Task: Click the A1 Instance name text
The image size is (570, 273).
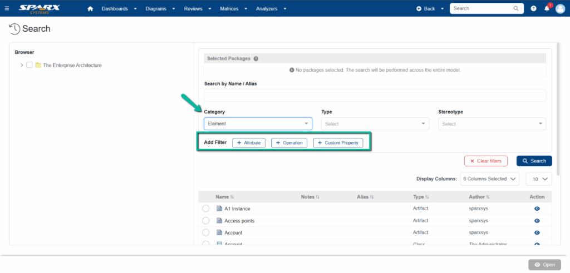Action: [237, 209]
